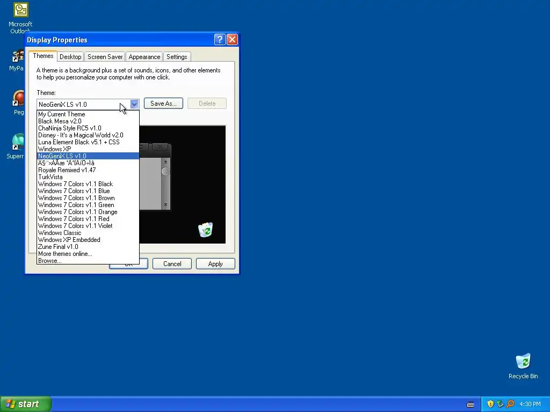Image resolution: width=550 pixels, height=412 pixels.
Task: Click the orange magnifier tray icon
Action: coord(510,404)
